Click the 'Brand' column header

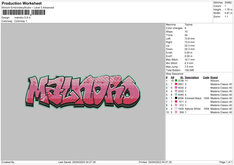tap(214, 77)
